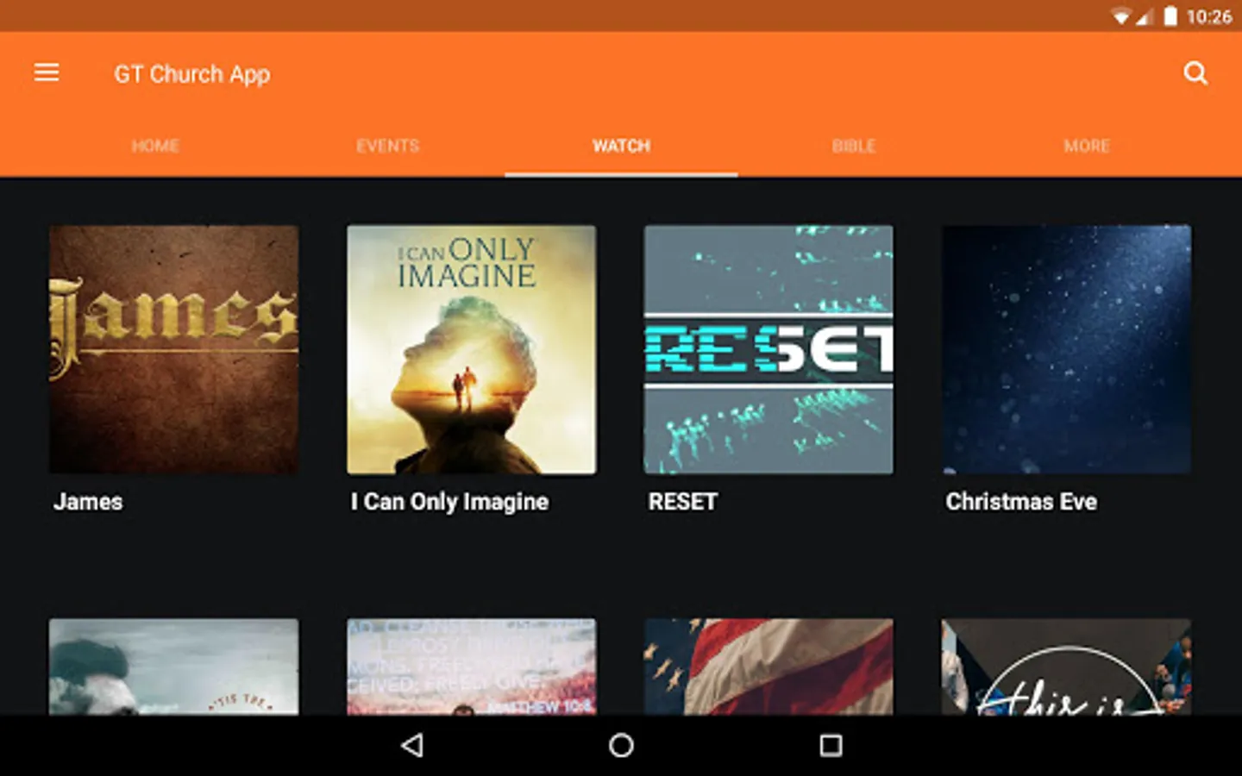The width and height of the screenshot is (1242, 776).
Task: Select the Watch tab
Action: 621,146
